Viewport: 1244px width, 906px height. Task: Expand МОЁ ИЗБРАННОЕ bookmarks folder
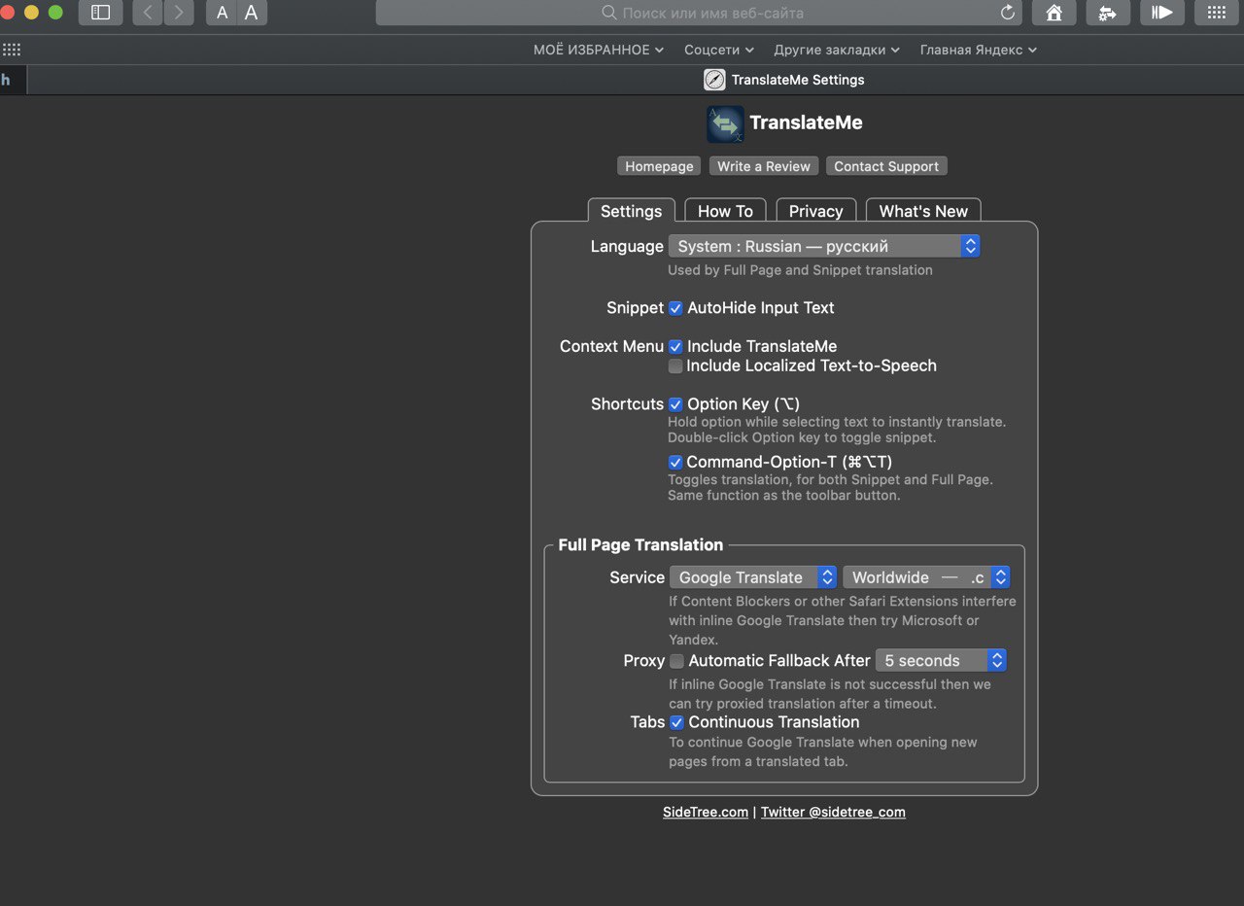599,50
